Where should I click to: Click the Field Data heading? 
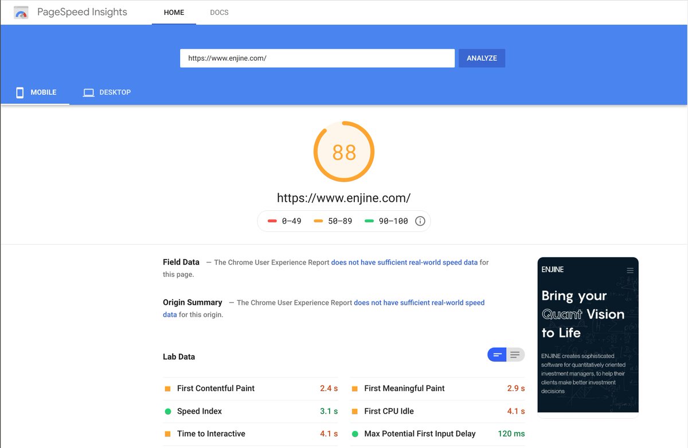(x=181, y=262)
